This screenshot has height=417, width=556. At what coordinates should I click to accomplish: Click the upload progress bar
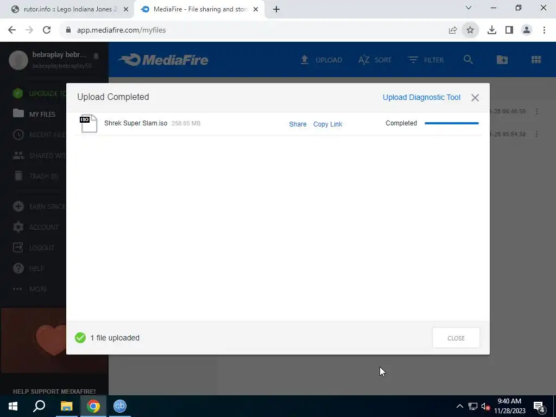coord(451,123)
